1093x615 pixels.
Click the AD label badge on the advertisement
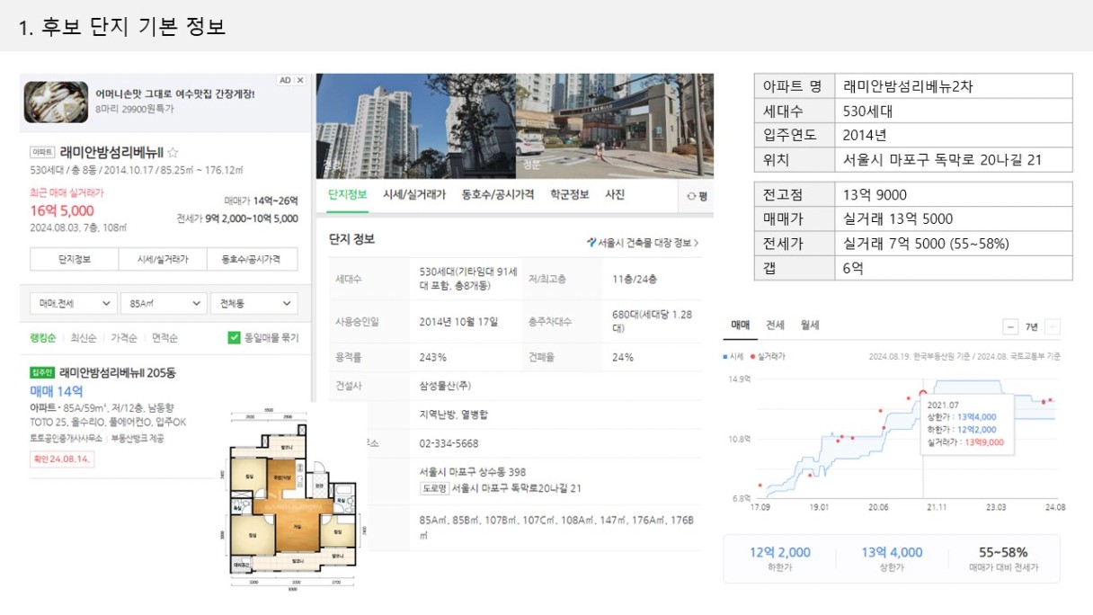[285, 80]
